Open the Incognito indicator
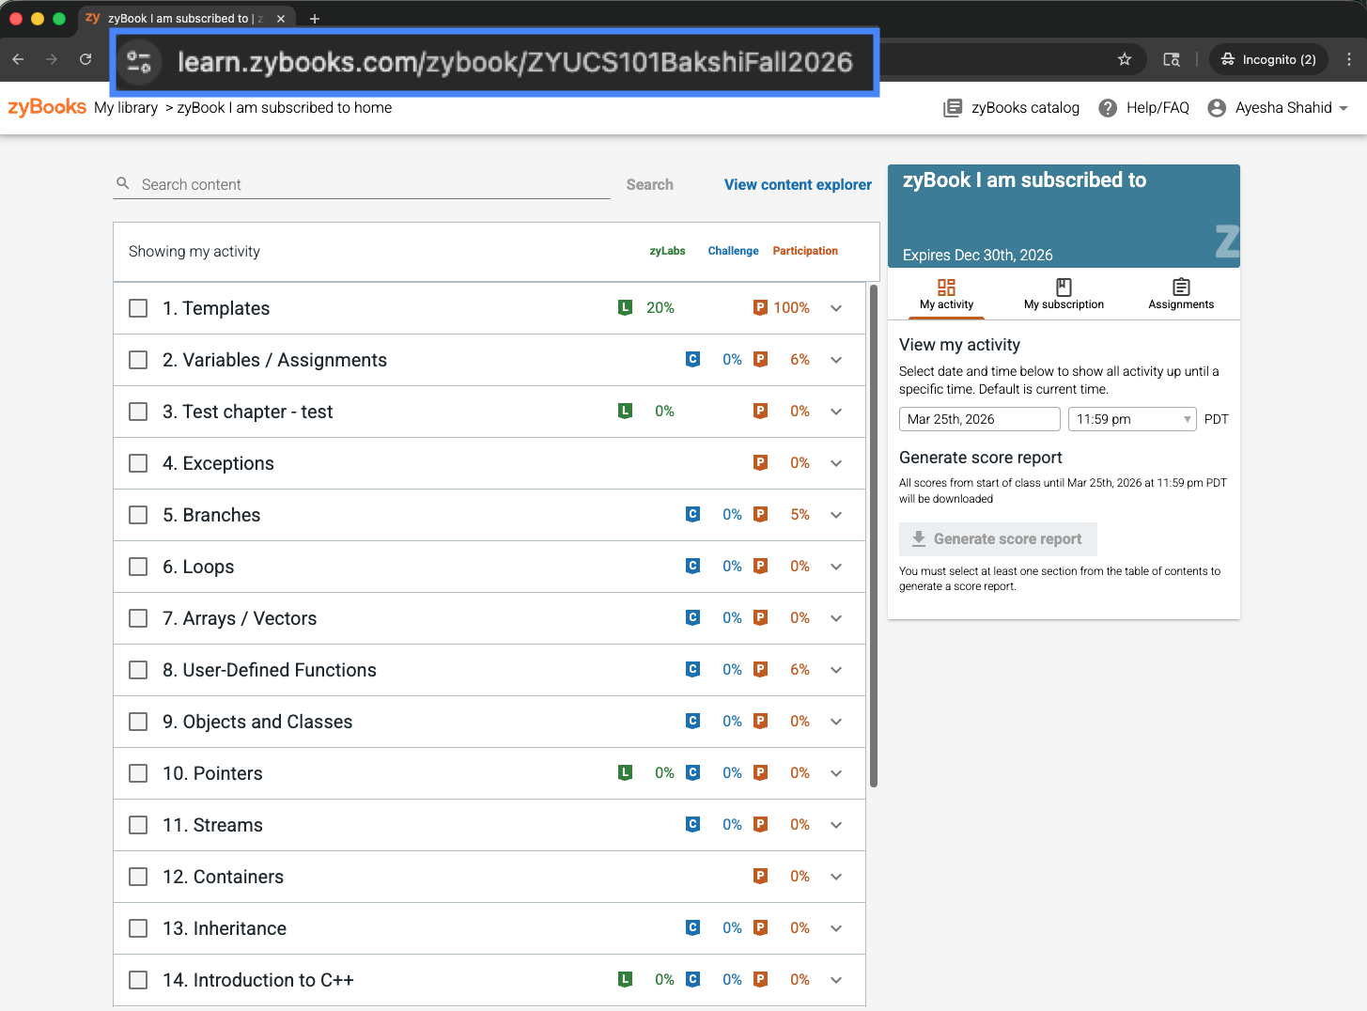The image size is (1367, 1011). (x=1268, y=59)
